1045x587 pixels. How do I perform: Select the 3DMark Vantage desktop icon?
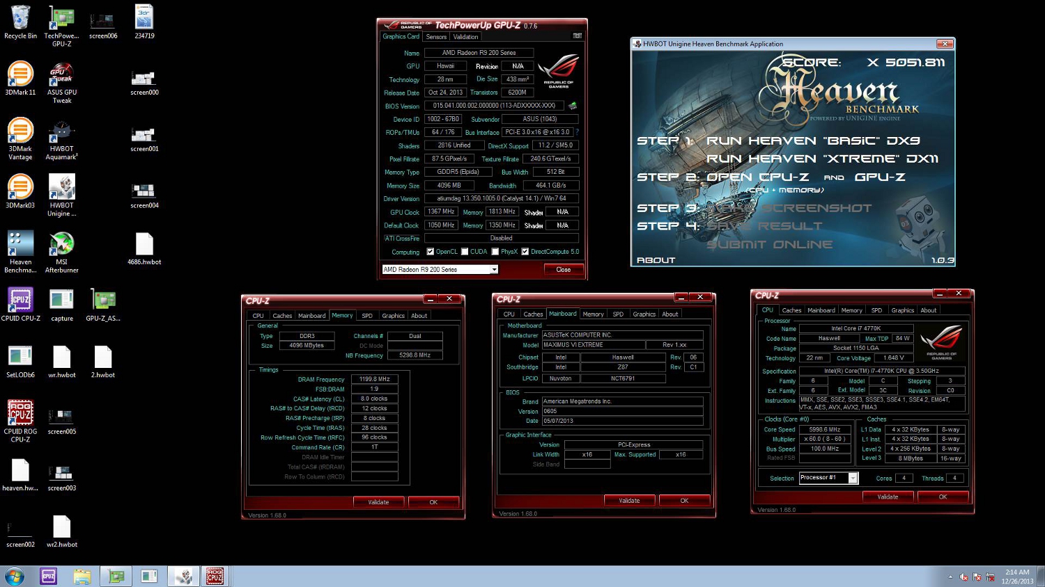point(20,139)
